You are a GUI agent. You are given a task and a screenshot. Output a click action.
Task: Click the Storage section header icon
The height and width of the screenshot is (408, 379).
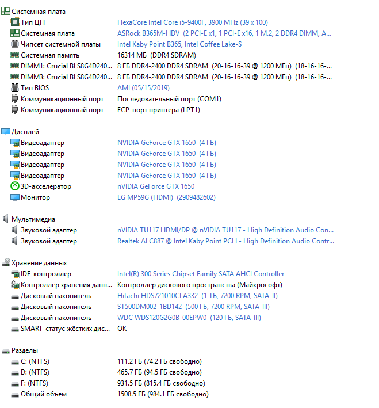(6, 262)
